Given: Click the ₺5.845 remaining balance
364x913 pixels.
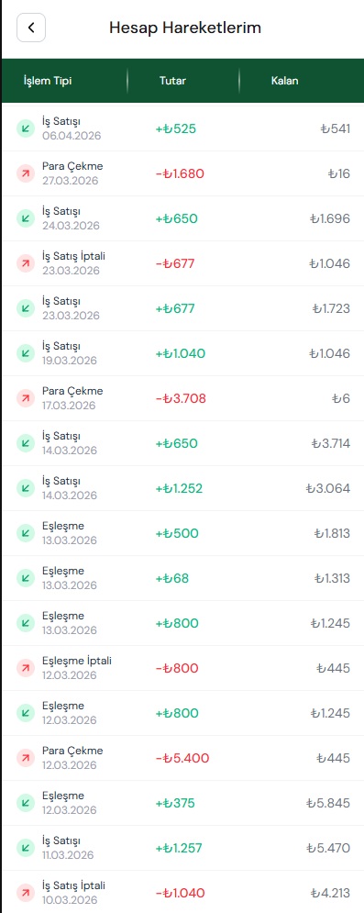Looking at the screenshot, I should [x=328, y=803].
